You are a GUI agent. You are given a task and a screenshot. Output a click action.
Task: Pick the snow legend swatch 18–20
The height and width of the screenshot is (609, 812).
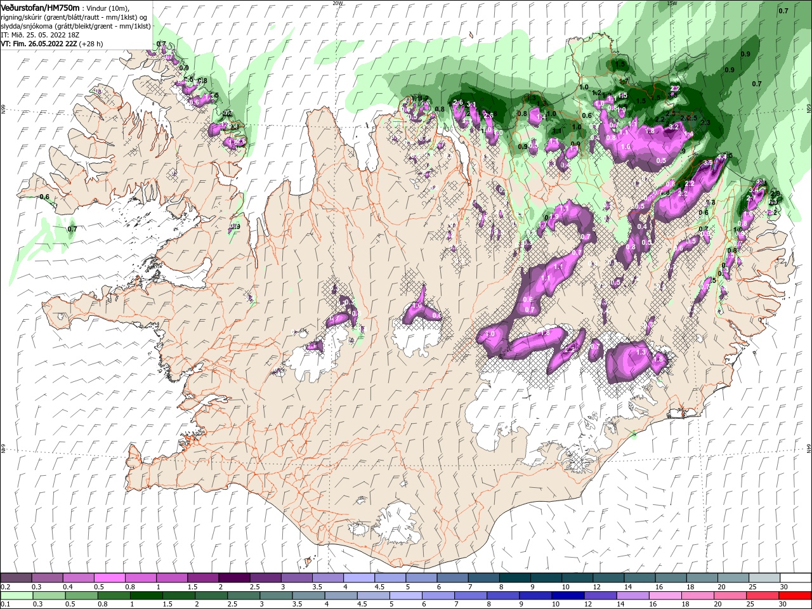pyautogui.click(x=701, y=578)
